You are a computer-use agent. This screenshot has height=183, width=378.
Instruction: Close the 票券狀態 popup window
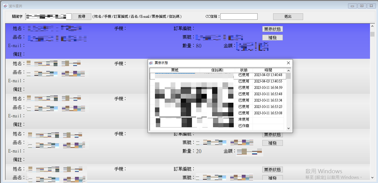click(289, 63)
